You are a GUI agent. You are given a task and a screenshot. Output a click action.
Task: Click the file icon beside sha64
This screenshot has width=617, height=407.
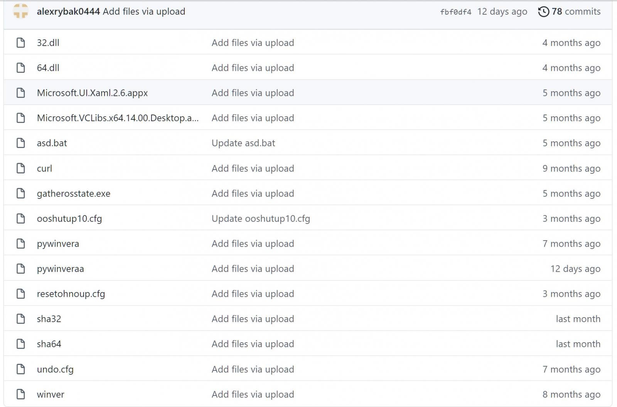pos(21,344)
